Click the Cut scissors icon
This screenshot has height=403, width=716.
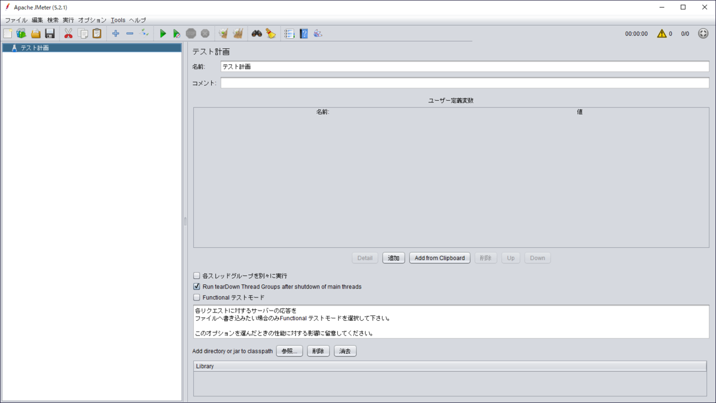click(x=68, y=33)
